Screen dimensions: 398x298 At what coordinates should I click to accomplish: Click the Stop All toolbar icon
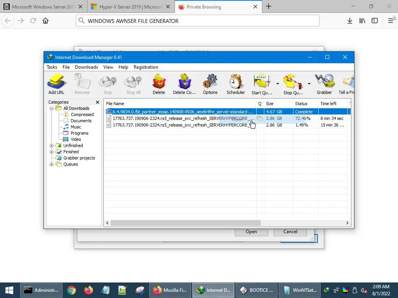tap(133, 84)
